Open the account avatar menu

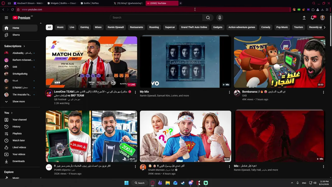pos(322,18)
